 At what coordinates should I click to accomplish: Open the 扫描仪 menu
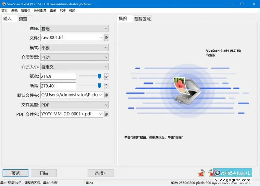click(26, 10)
